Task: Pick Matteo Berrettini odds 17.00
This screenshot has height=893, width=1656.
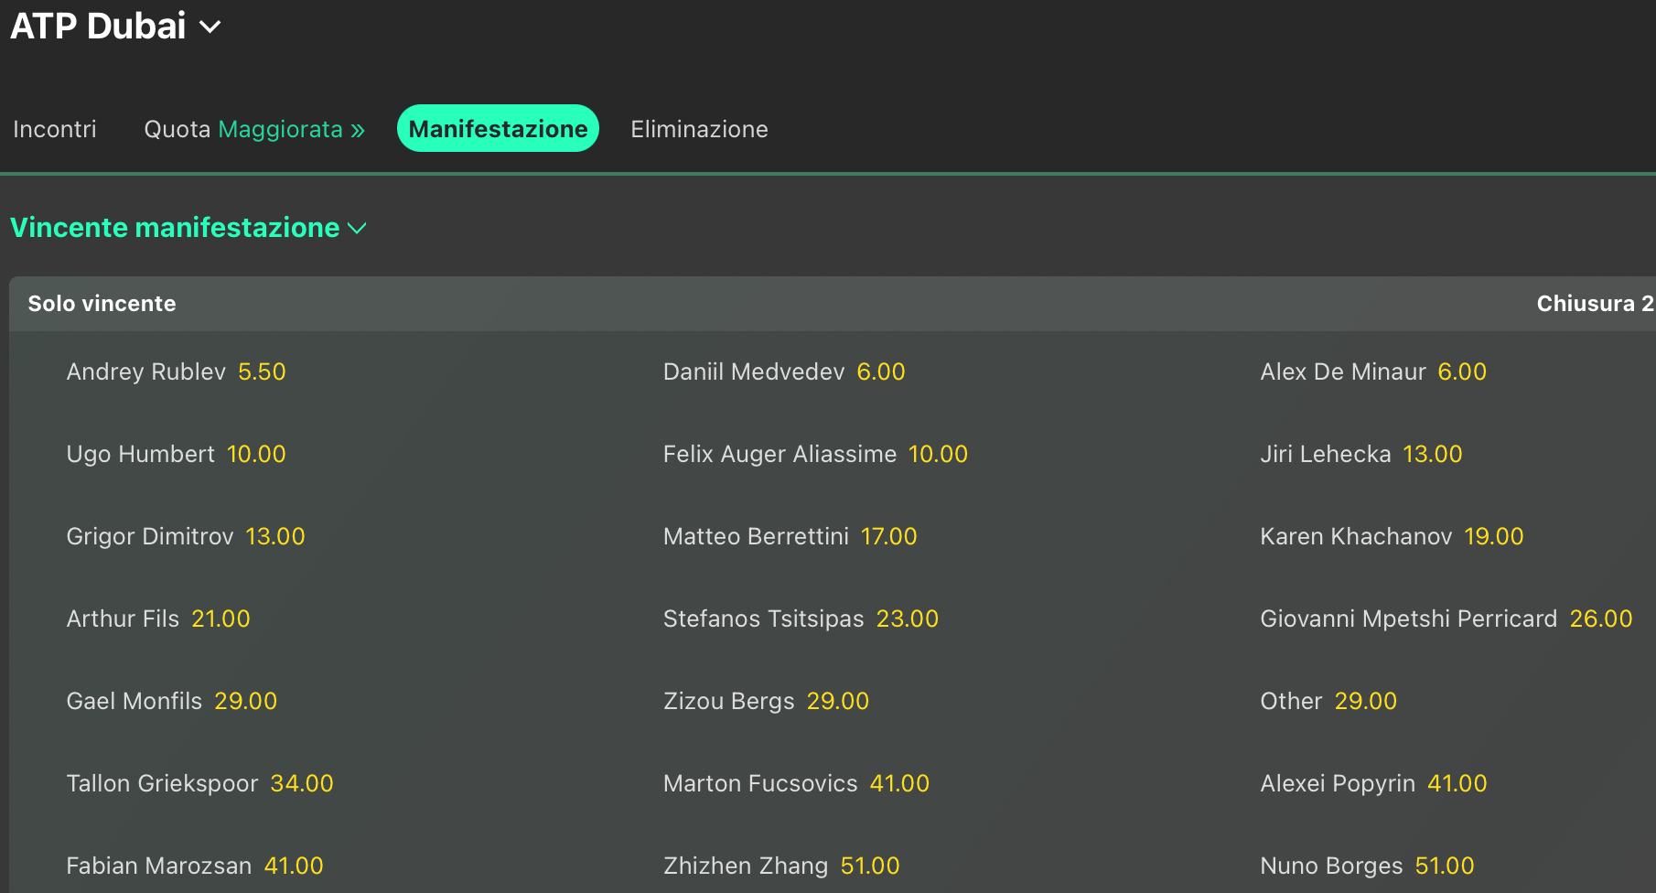Action: (x=888, y=536)
